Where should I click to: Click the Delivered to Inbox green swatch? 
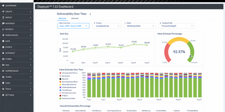(60, 99)
